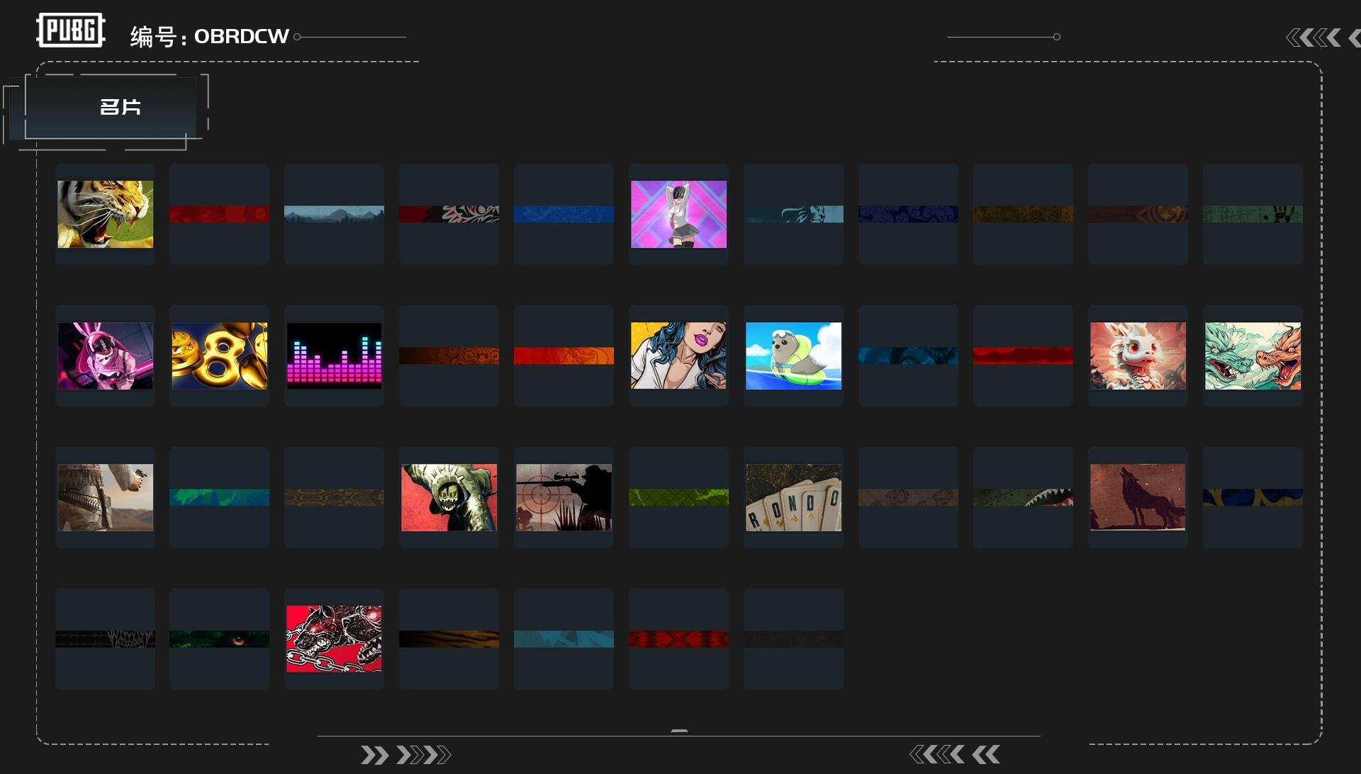The width and height of the screenshot is (1361, 774).
Task: Choose the green banner with black handprint
Action: pyautogui.click(x=1253, y=214)
